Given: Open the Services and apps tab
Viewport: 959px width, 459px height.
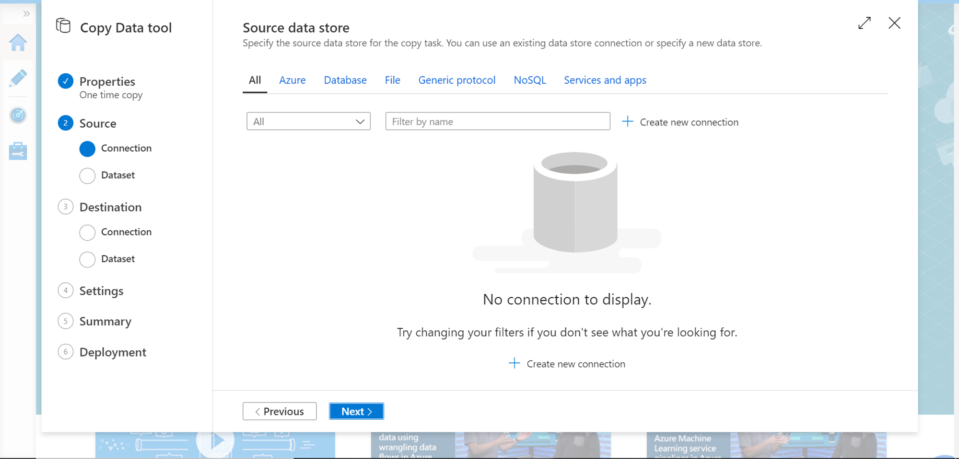Looking at the screenshot, I should coord(605,80).
